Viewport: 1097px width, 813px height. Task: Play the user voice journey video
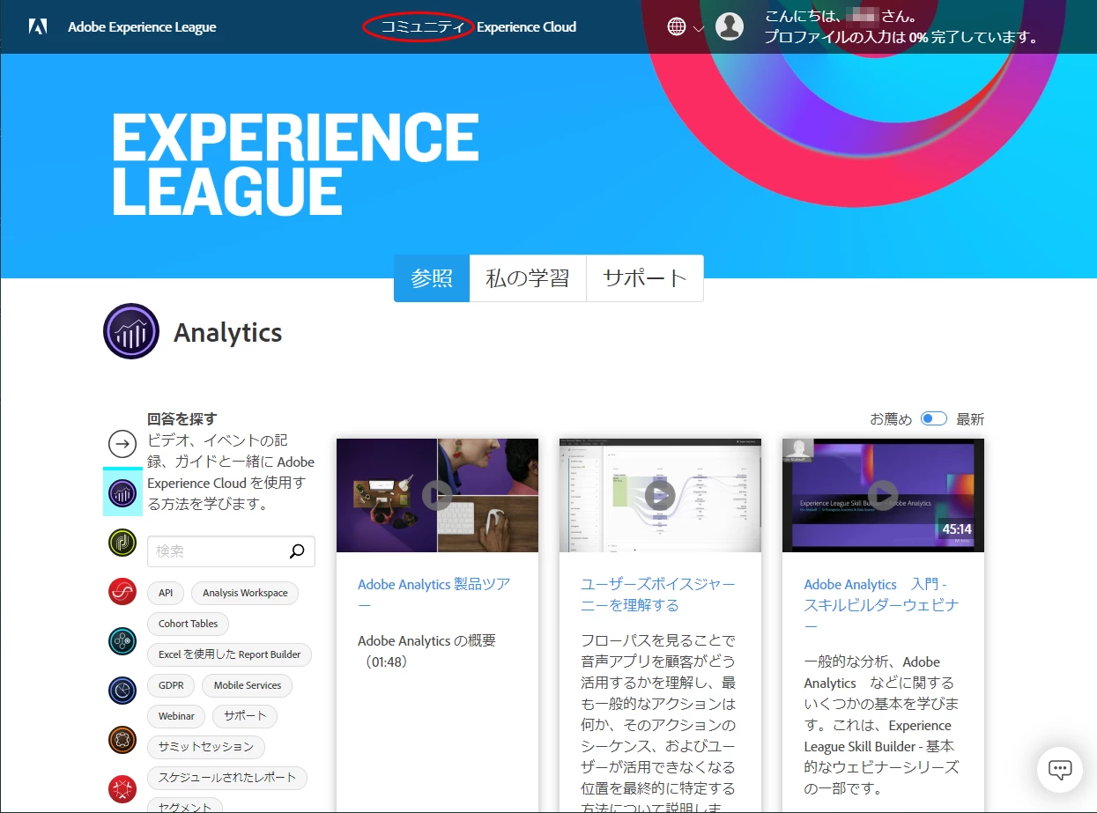660,495
